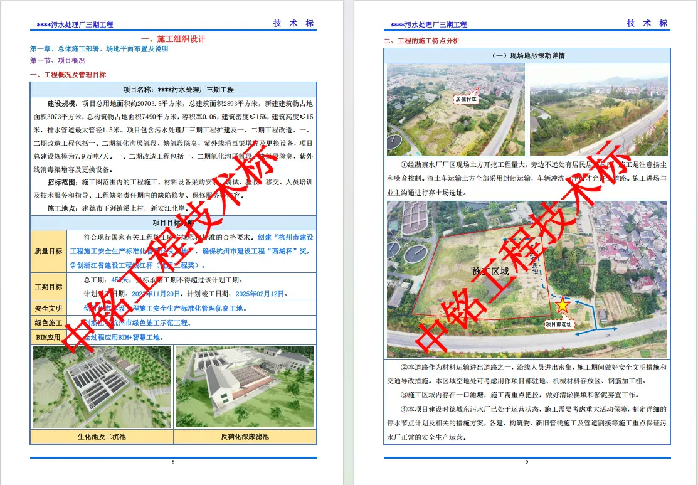Click page number 9 in the footer
698x485 pixels.
[527, 462]
